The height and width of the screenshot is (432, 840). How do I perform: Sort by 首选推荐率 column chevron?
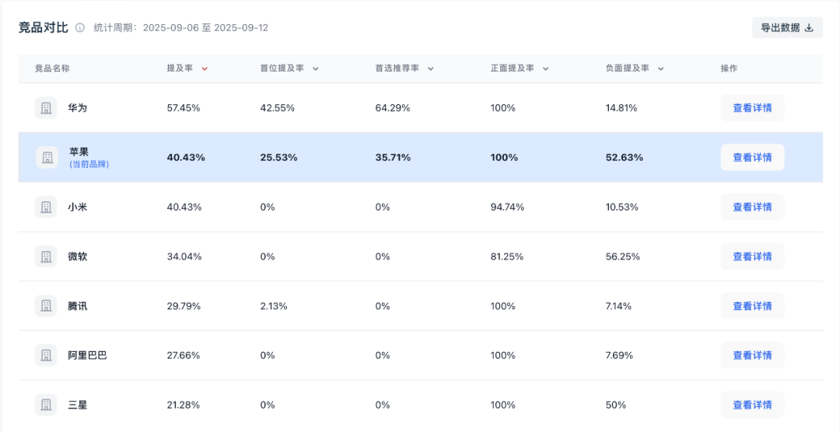(431, 68)
